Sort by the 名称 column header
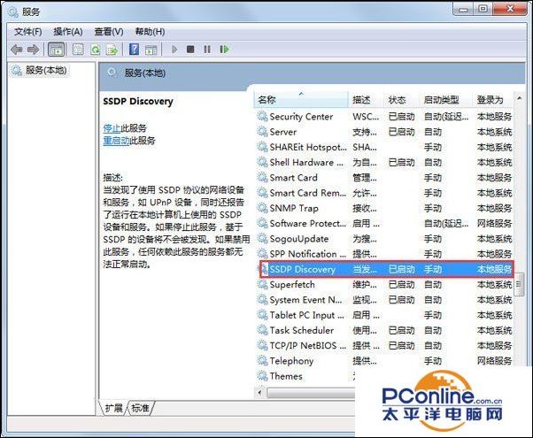The image size is (533, 438). pyautogui.click(x=301, y=100)
